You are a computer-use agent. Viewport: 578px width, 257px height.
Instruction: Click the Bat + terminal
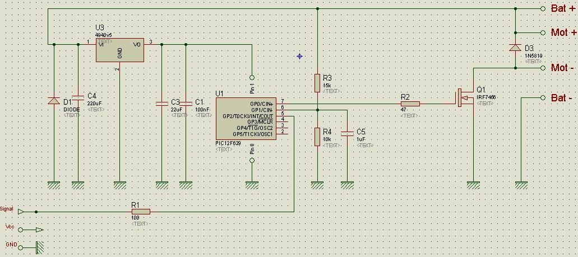pos(543,9)
